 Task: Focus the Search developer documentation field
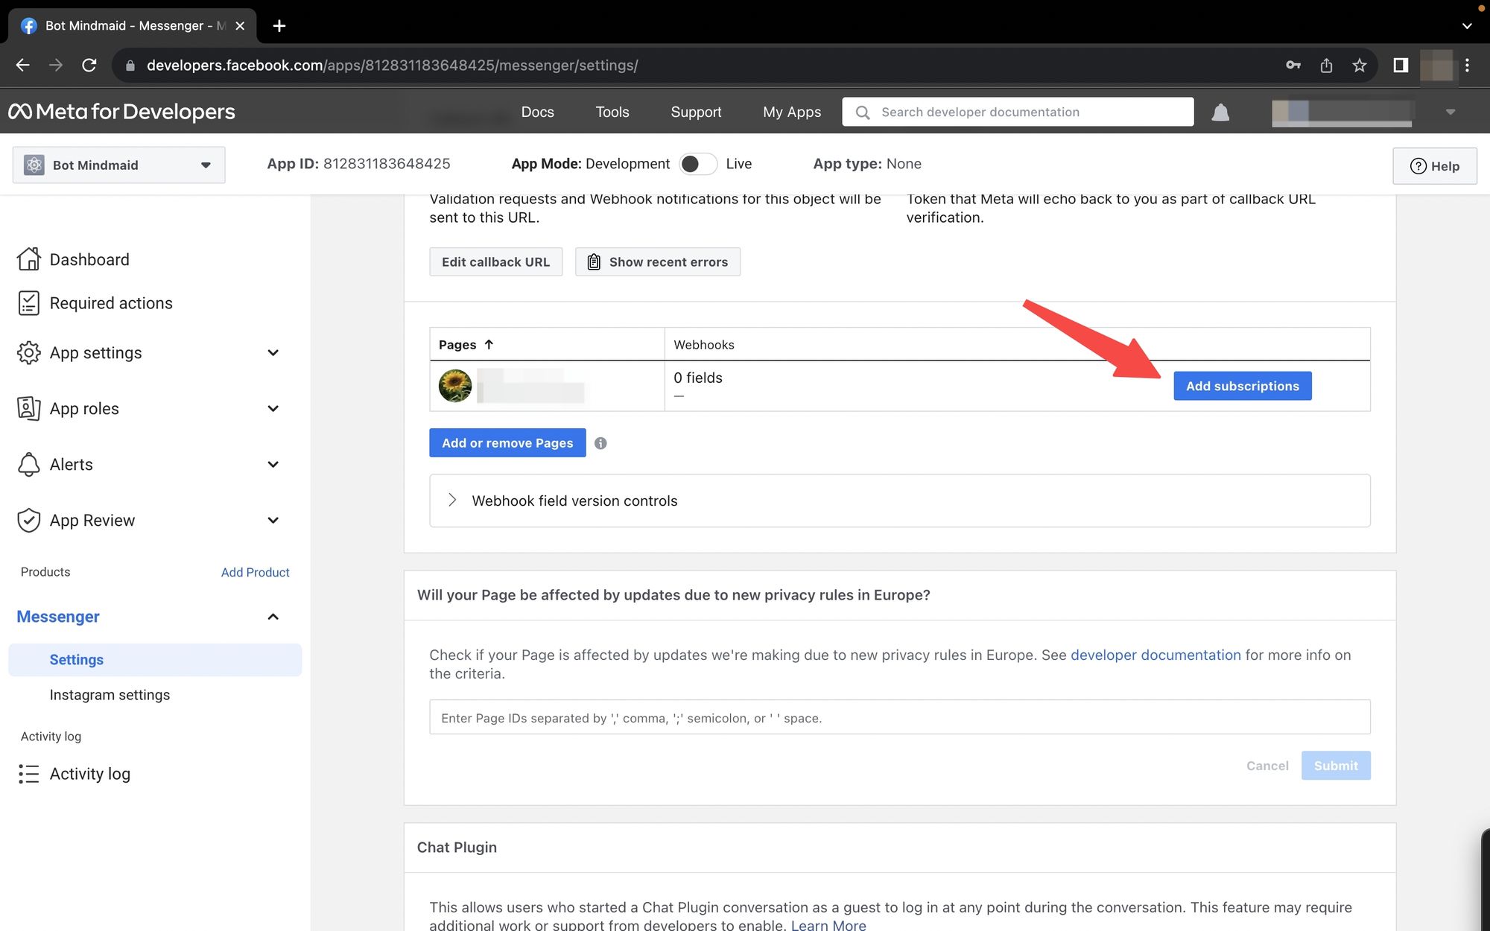1018,112
